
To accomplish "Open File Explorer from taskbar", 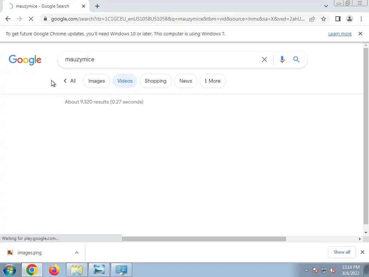I will (x=77, y=270).
